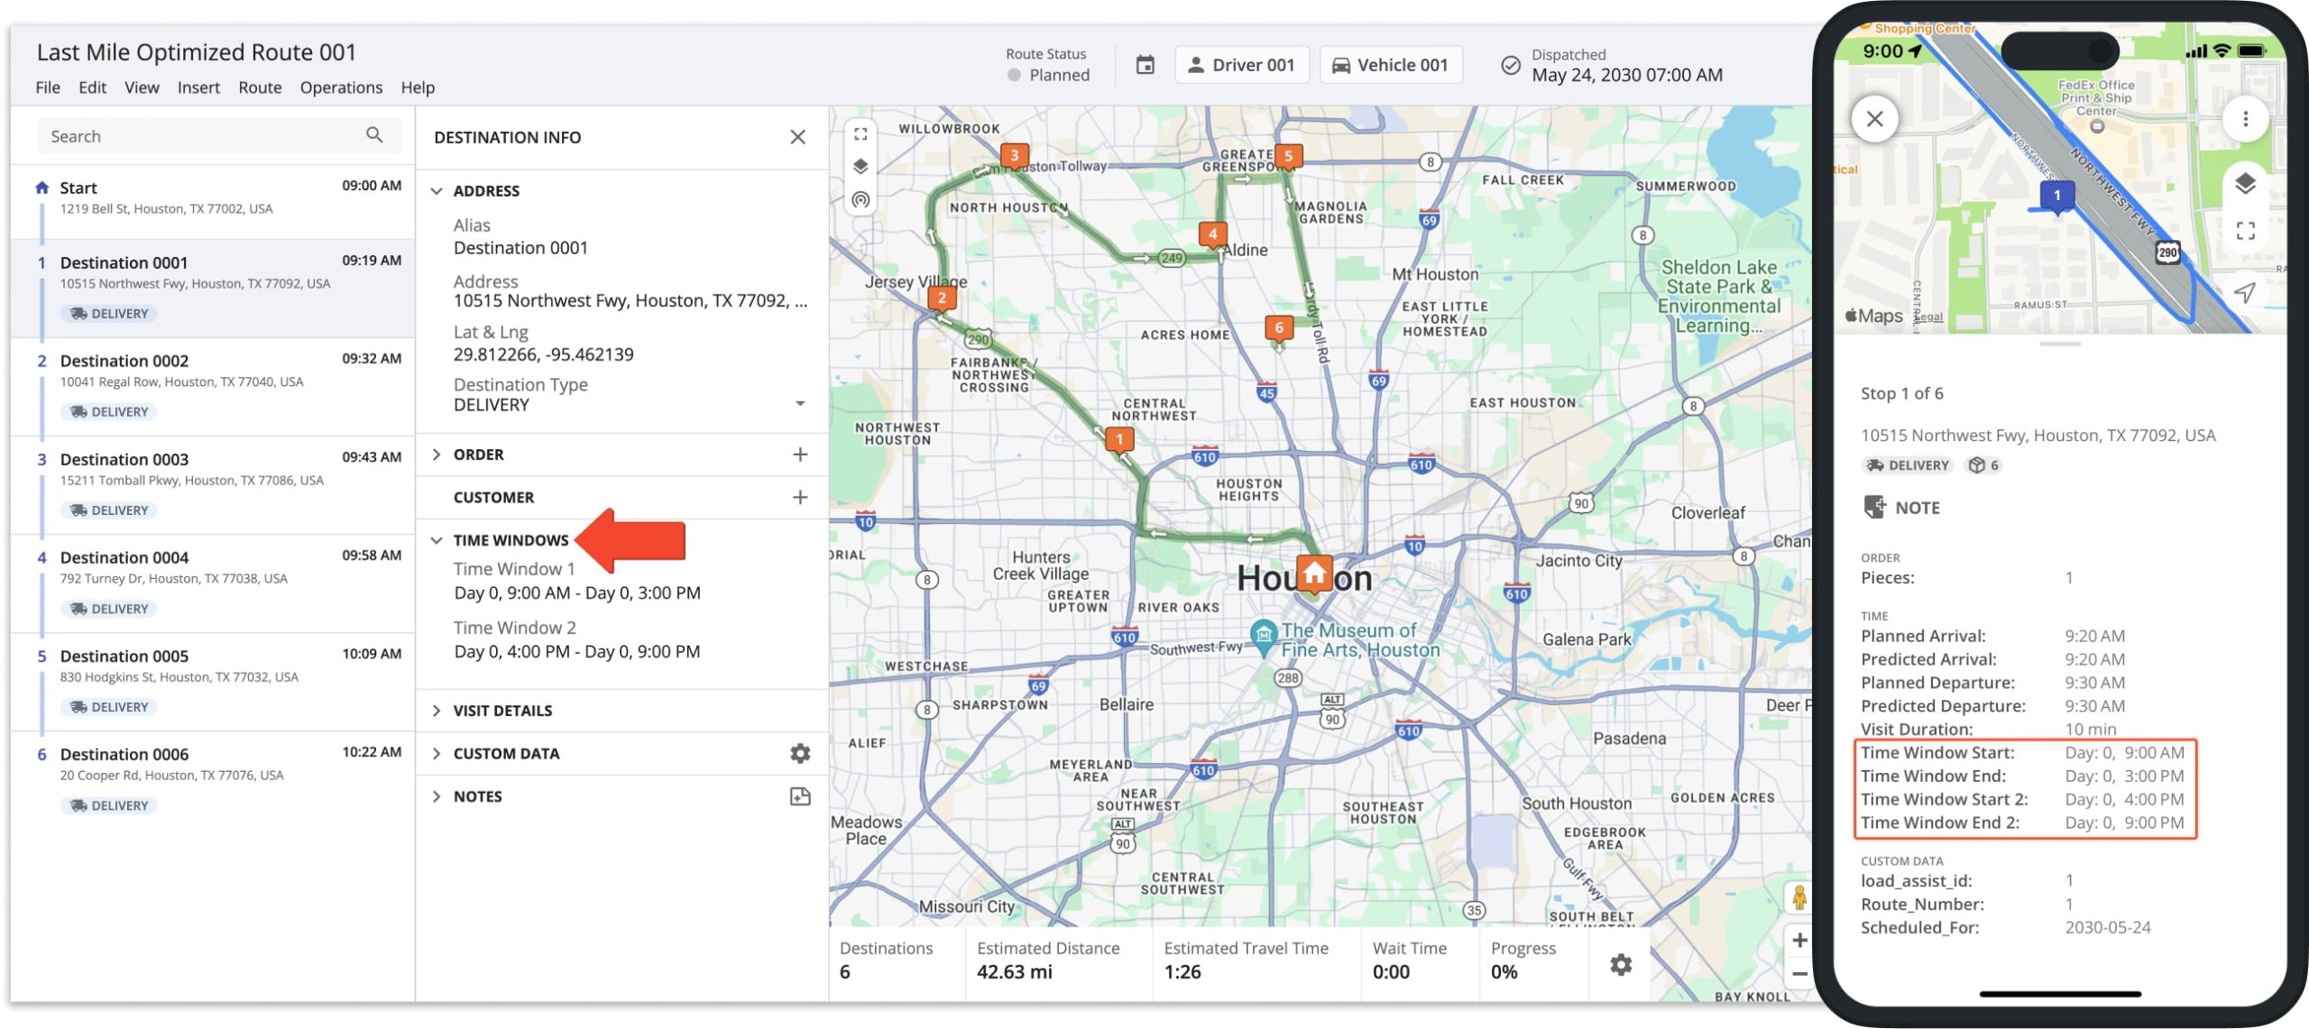Open the Operations menu
Viewport: 2309px width, 1029px height.
(341, 87)
